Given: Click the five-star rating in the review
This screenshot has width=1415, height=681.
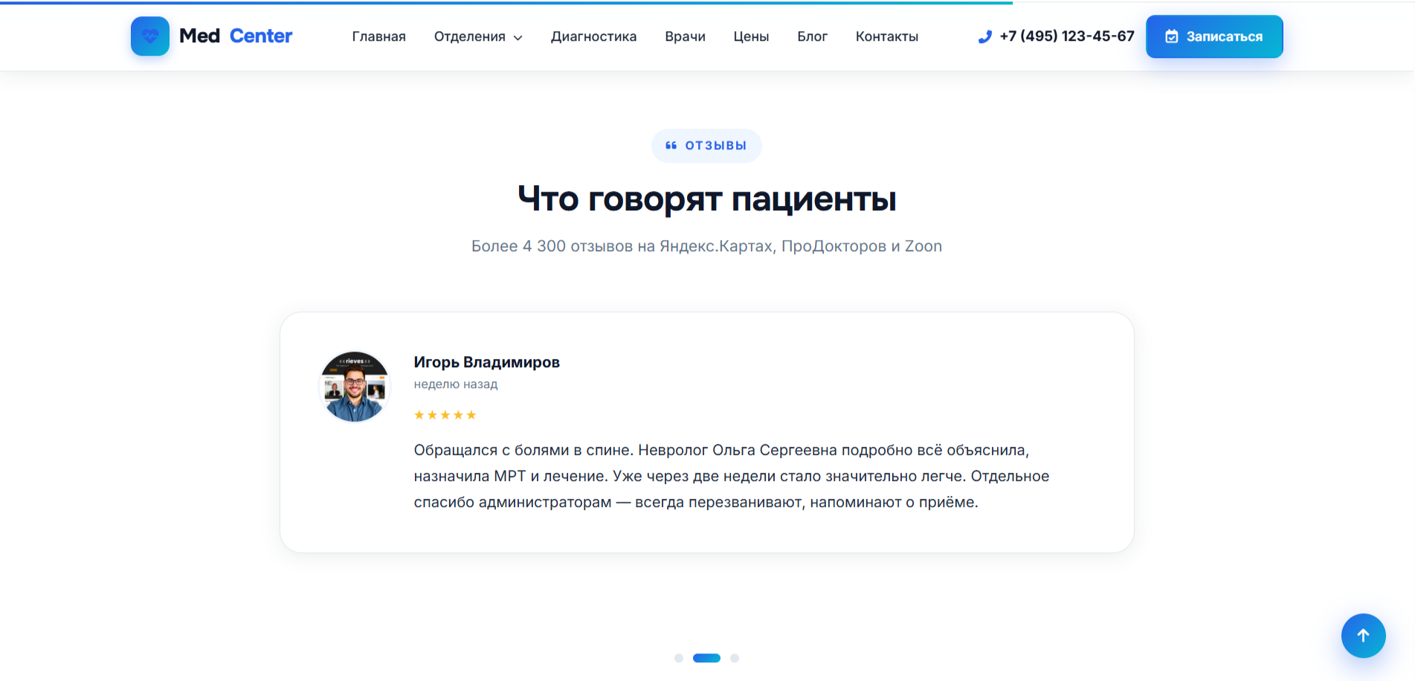Looking at the screenshot, I should 445,415.
